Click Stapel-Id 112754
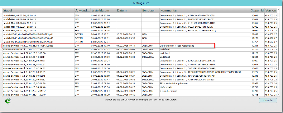Screen dimensions: 283x113 pos(254,42)
